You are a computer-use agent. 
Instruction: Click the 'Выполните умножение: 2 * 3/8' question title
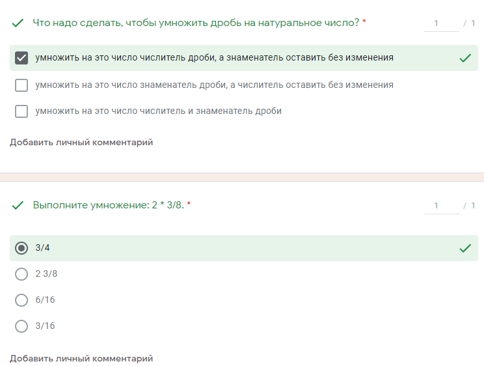[x=108, y=205]
